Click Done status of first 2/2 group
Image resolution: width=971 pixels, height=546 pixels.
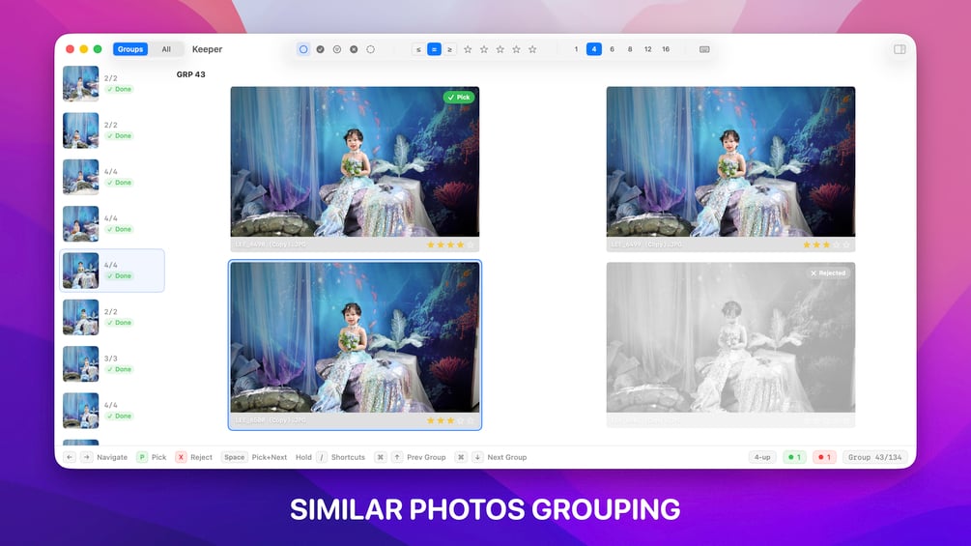pyautogui.click(x=119, y=89)
